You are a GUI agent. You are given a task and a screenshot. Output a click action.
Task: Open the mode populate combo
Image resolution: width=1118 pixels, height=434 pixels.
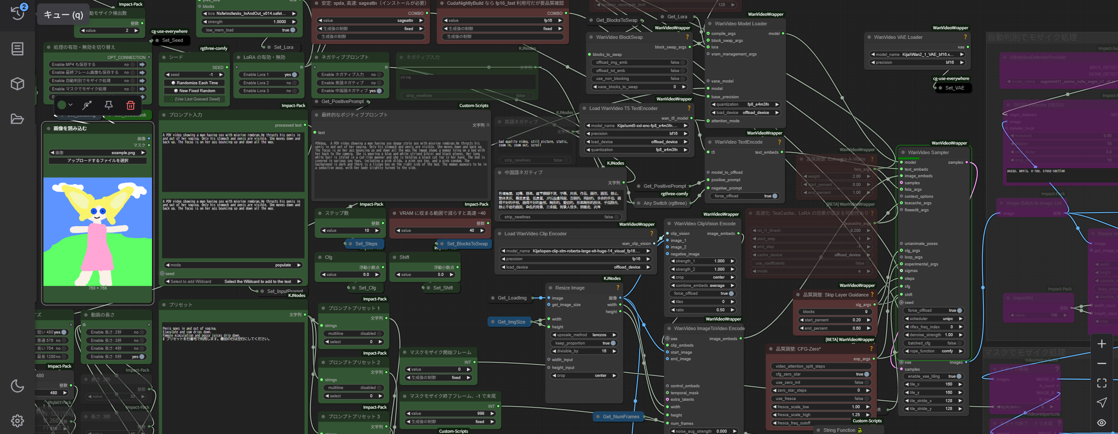coord(233,265)
